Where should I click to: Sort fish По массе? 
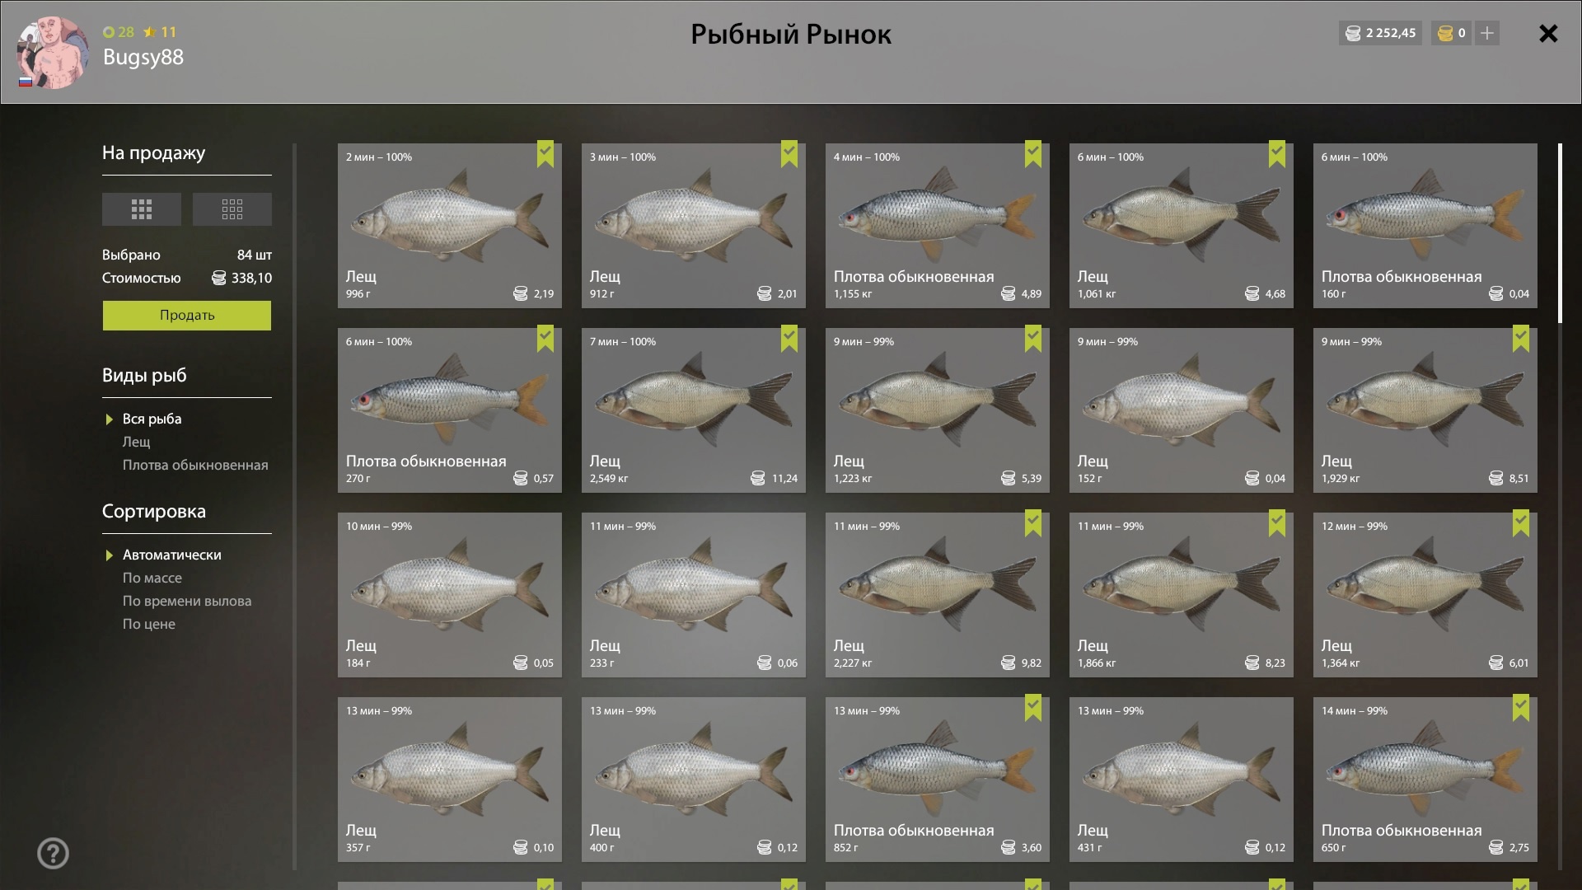(152, 578)
